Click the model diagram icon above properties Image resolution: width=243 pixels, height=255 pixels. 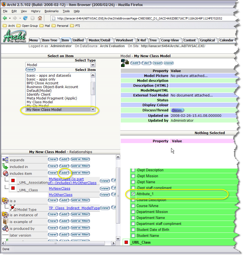[124, 63]
